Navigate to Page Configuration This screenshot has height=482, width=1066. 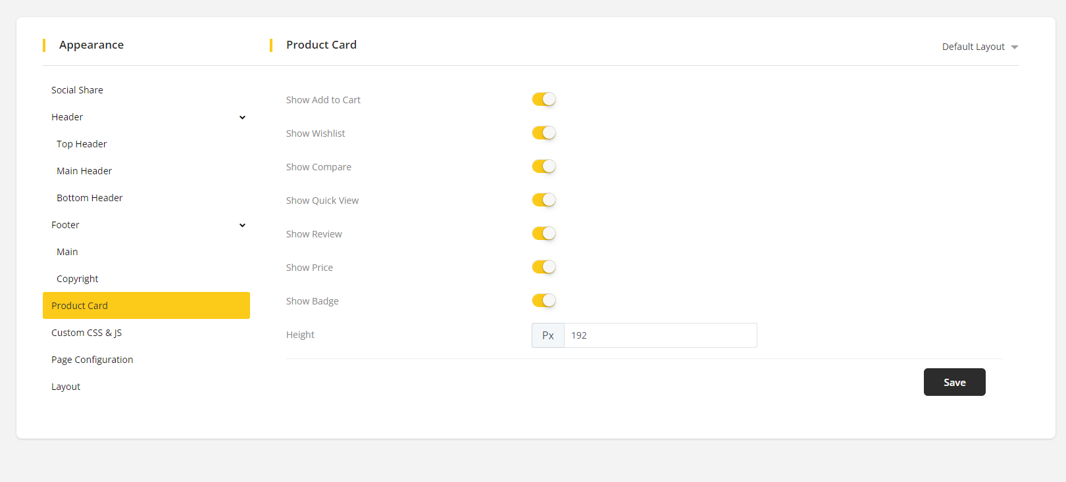[x=92, y=360]
